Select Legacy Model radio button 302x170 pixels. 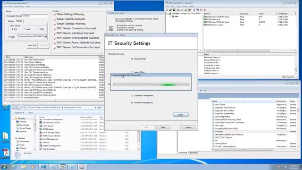click(132, 72)
